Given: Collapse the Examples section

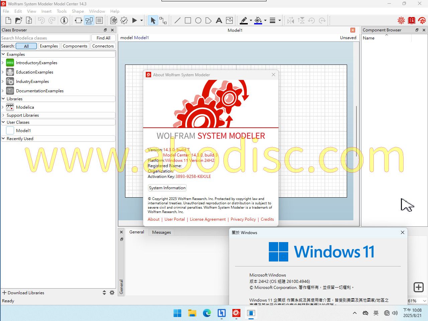Looking at the screenshot, I should pos(3,54).
